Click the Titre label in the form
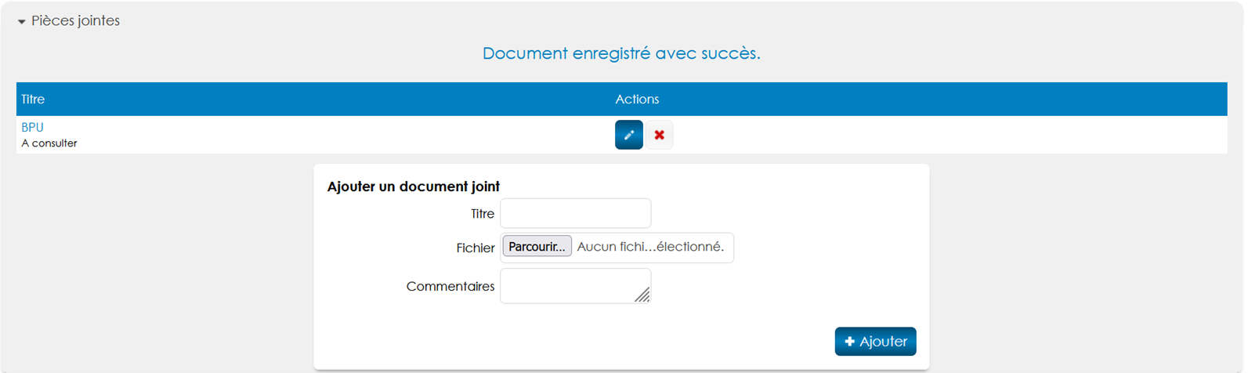Screen dimensions: 1248x373 point(482,214)
